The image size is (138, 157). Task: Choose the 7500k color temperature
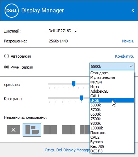click(112, 119)
